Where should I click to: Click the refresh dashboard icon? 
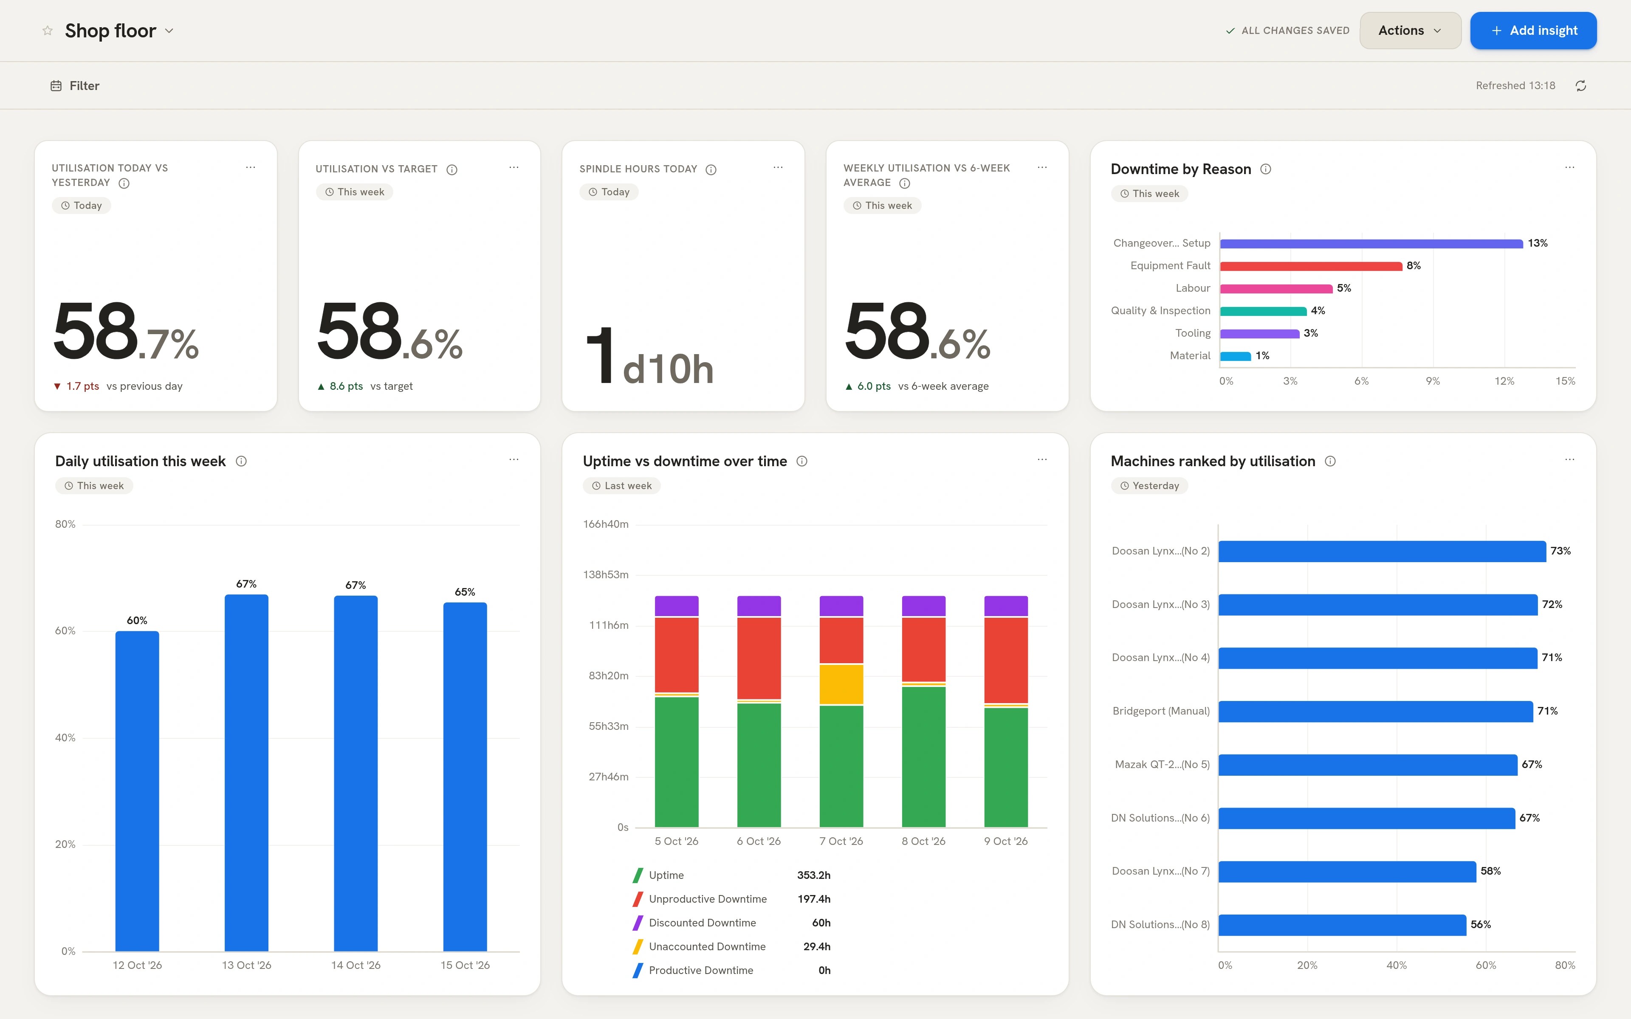[1580, 86]
